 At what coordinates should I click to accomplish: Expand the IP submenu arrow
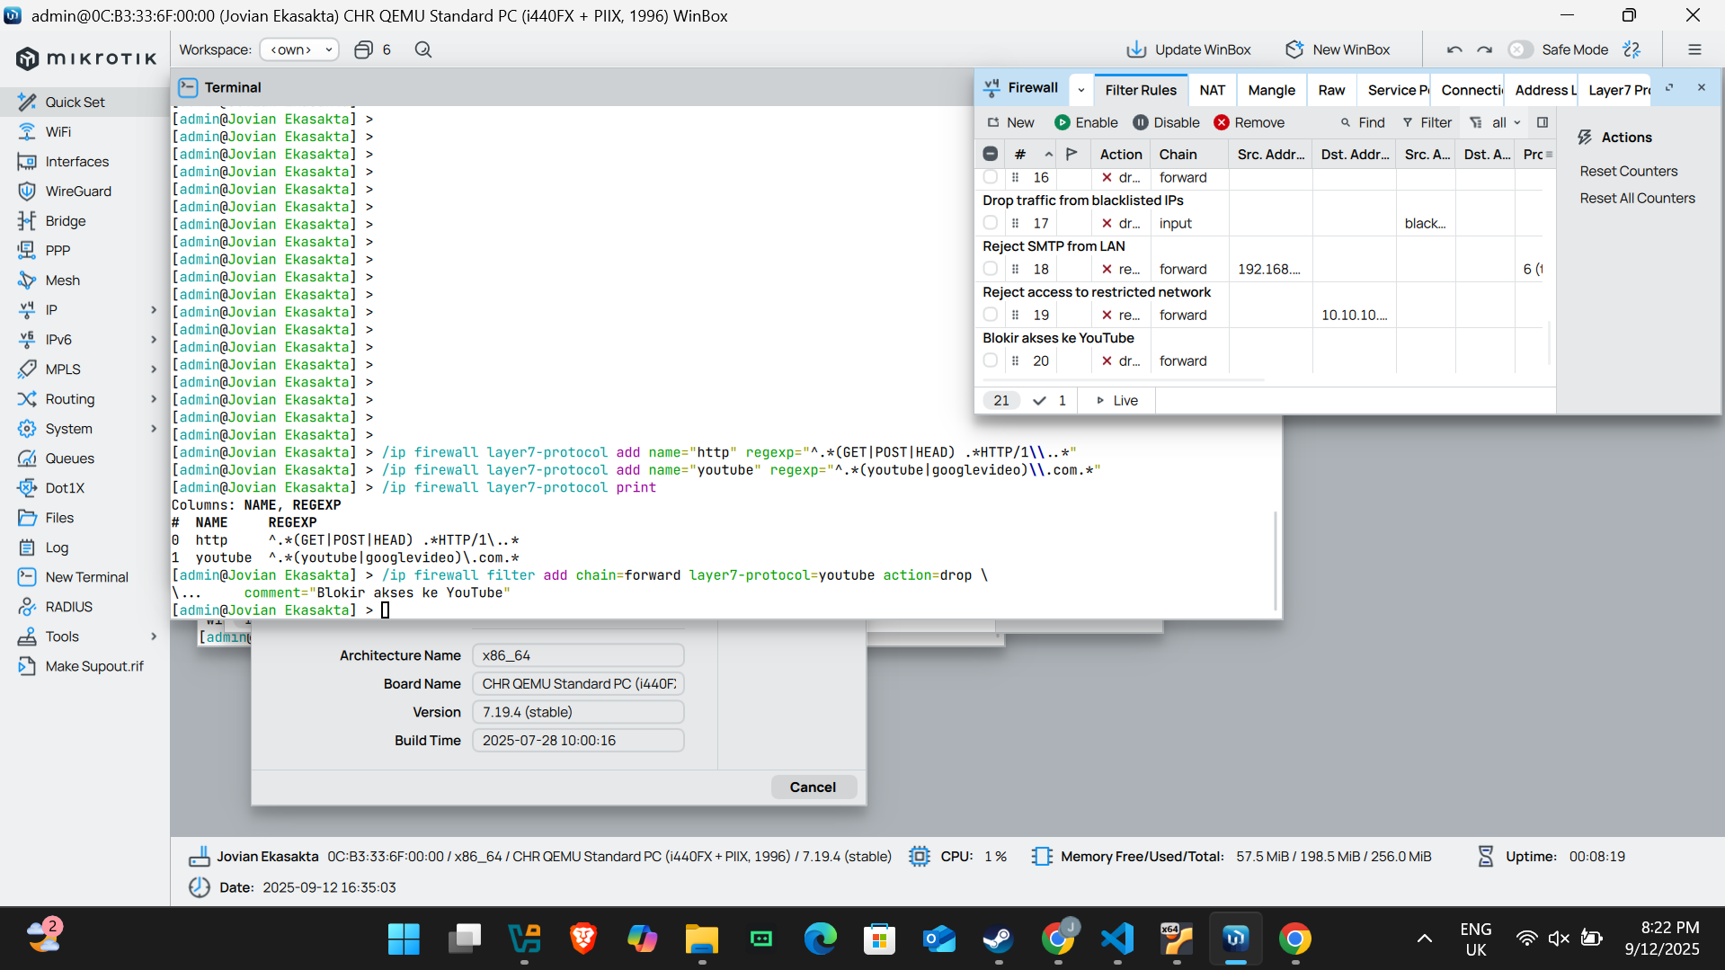[x=154, y=309]
